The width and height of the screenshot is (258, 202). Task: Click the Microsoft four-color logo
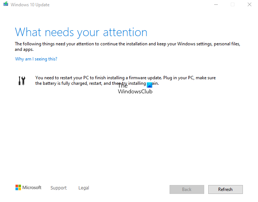coord(18,188)
